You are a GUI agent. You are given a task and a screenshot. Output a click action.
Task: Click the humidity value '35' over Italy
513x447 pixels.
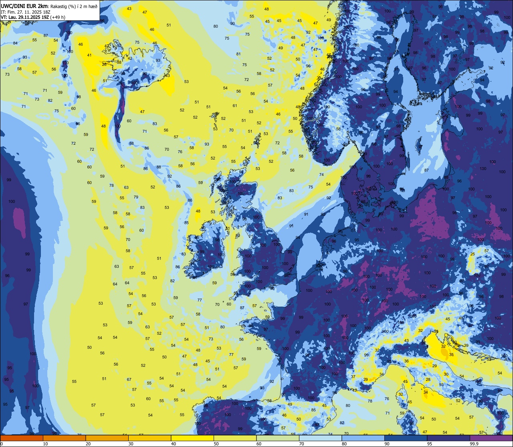[x=451, y=355]
